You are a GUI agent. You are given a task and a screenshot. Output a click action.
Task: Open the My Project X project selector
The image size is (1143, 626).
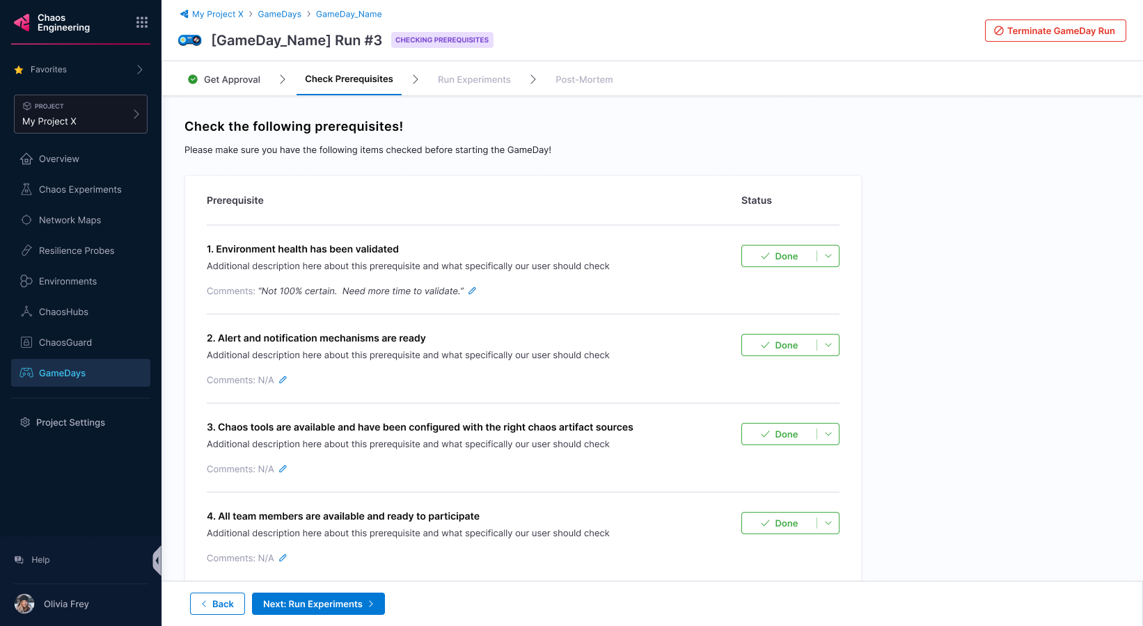pos(81,114)
